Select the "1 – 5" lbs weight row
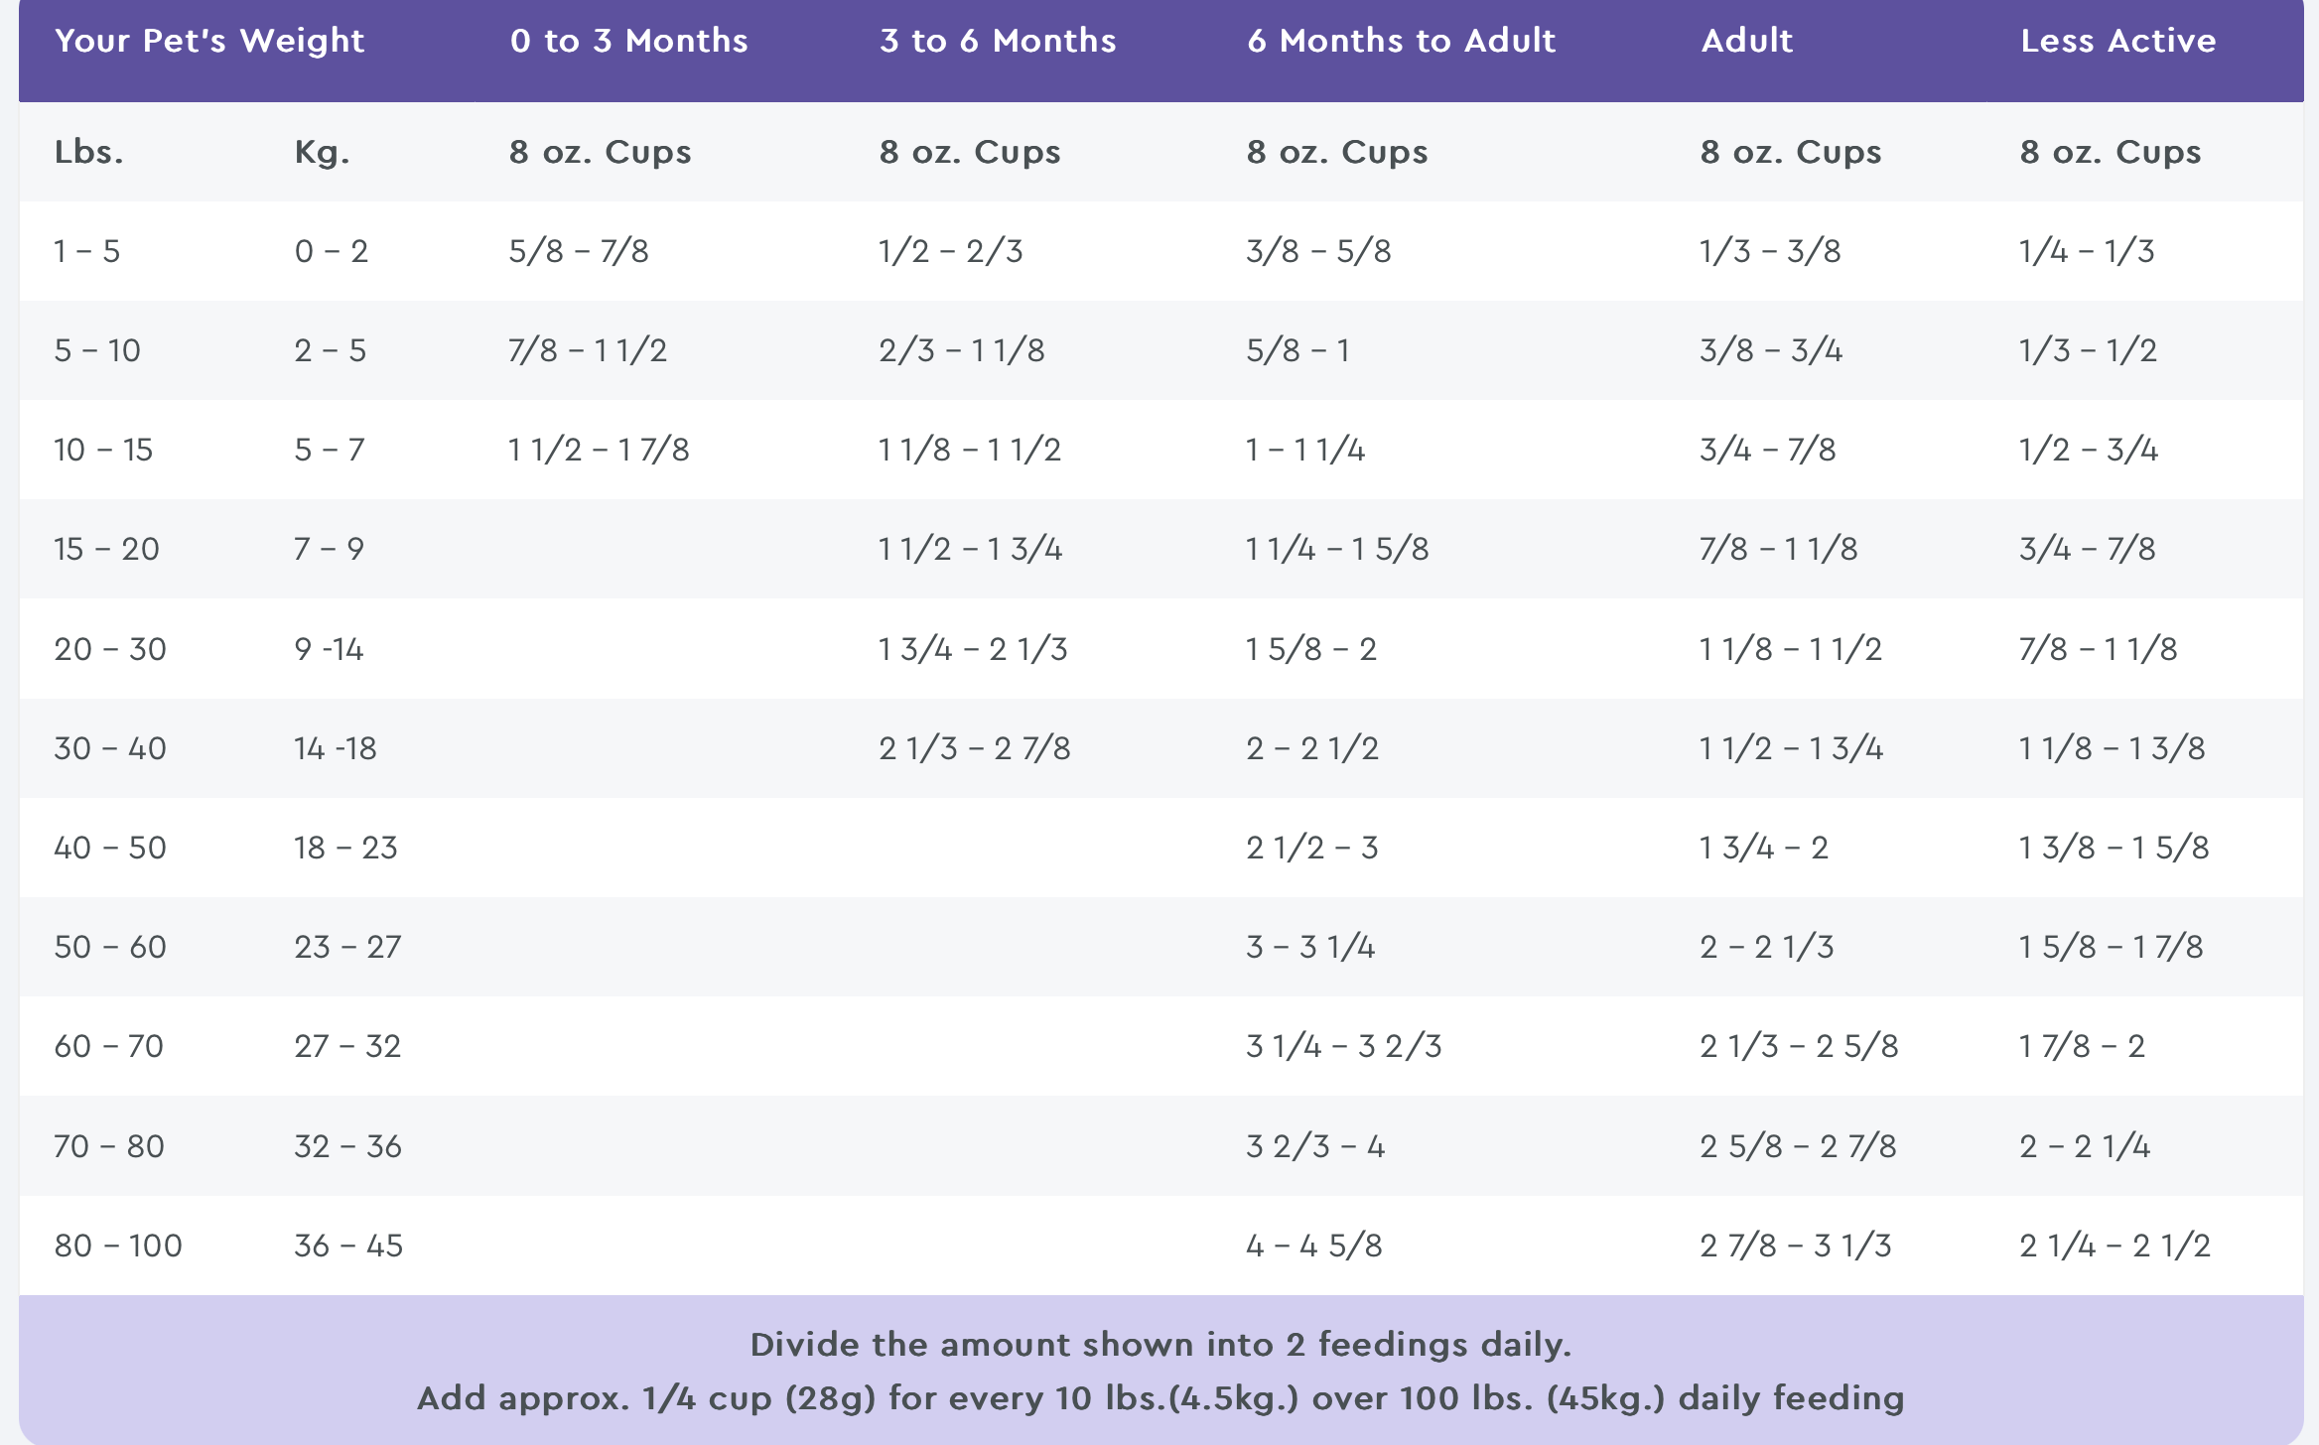This screenshot has height=1445, width=2319. [87, 251]
